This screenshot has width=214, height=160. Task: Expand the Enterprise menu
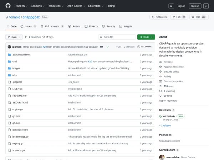(x=96, y=6)
